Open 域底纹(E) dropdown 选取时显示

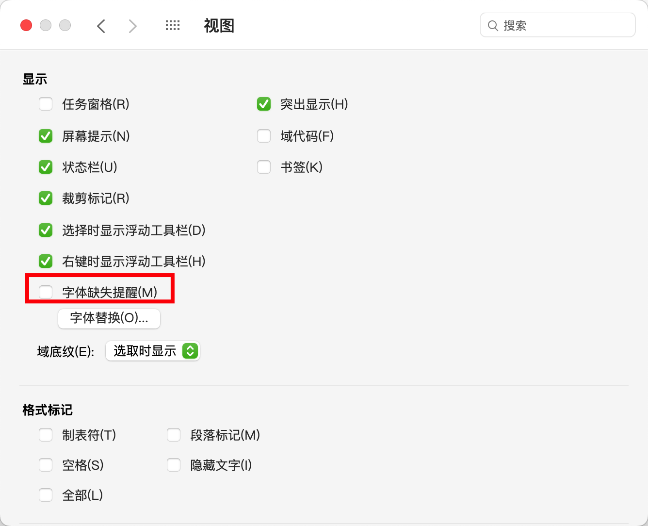pos(152,351)
